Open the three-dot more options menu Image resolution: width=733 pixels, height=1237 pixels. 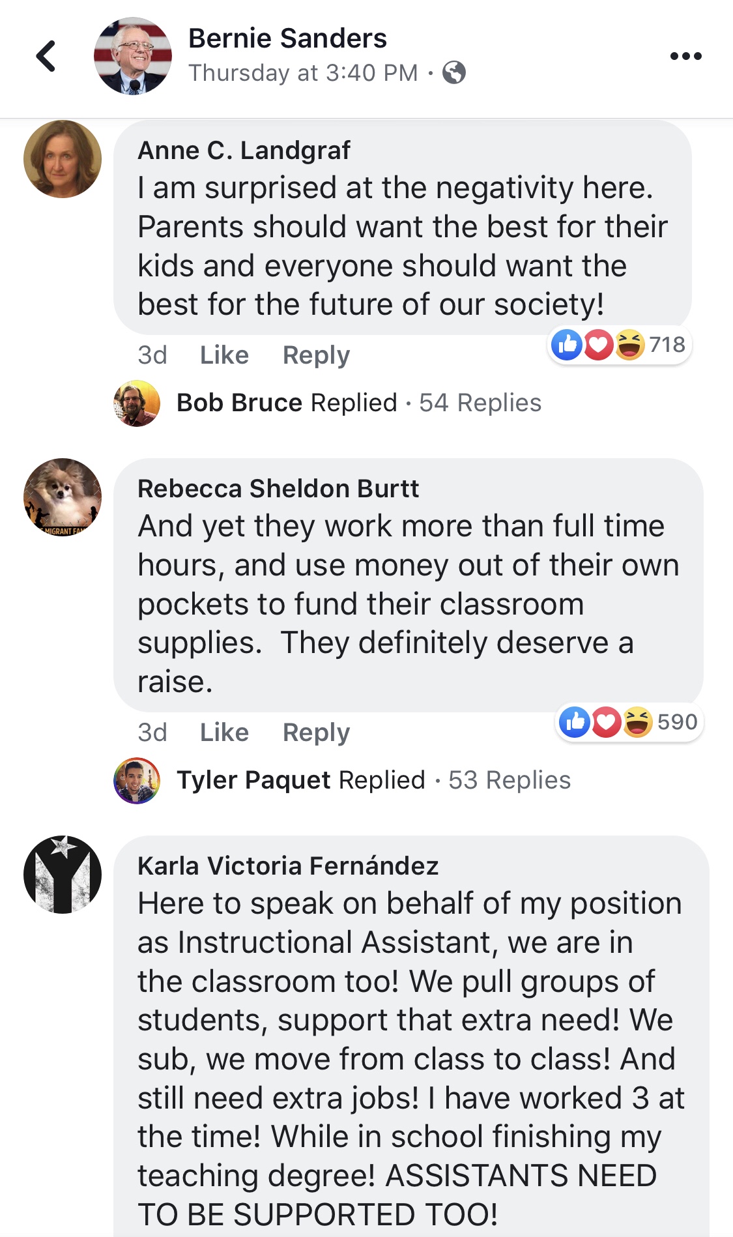(685, 56)
